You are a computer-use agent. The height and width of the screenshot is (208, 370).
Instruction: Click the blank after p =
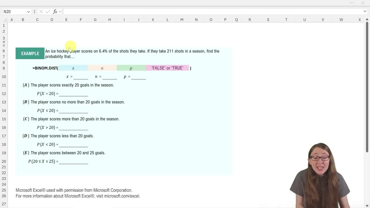138,77
